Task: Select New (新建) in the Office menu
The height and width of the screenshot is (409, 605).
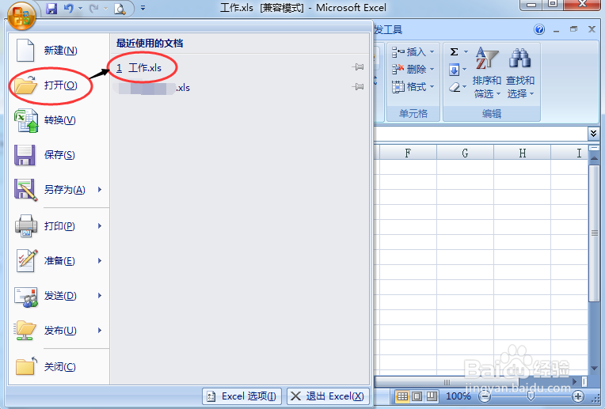Action: 59,51
